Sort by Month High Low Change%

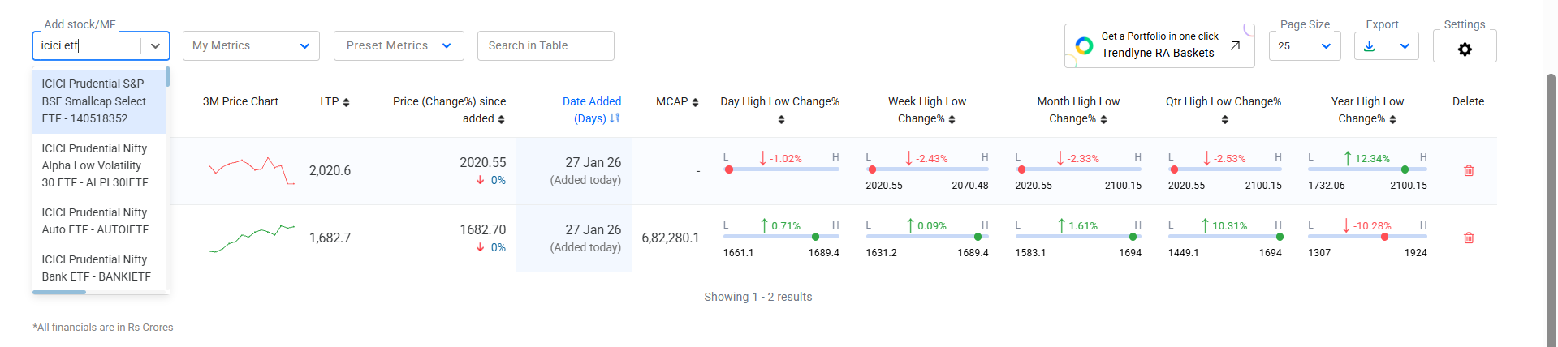1103,119
